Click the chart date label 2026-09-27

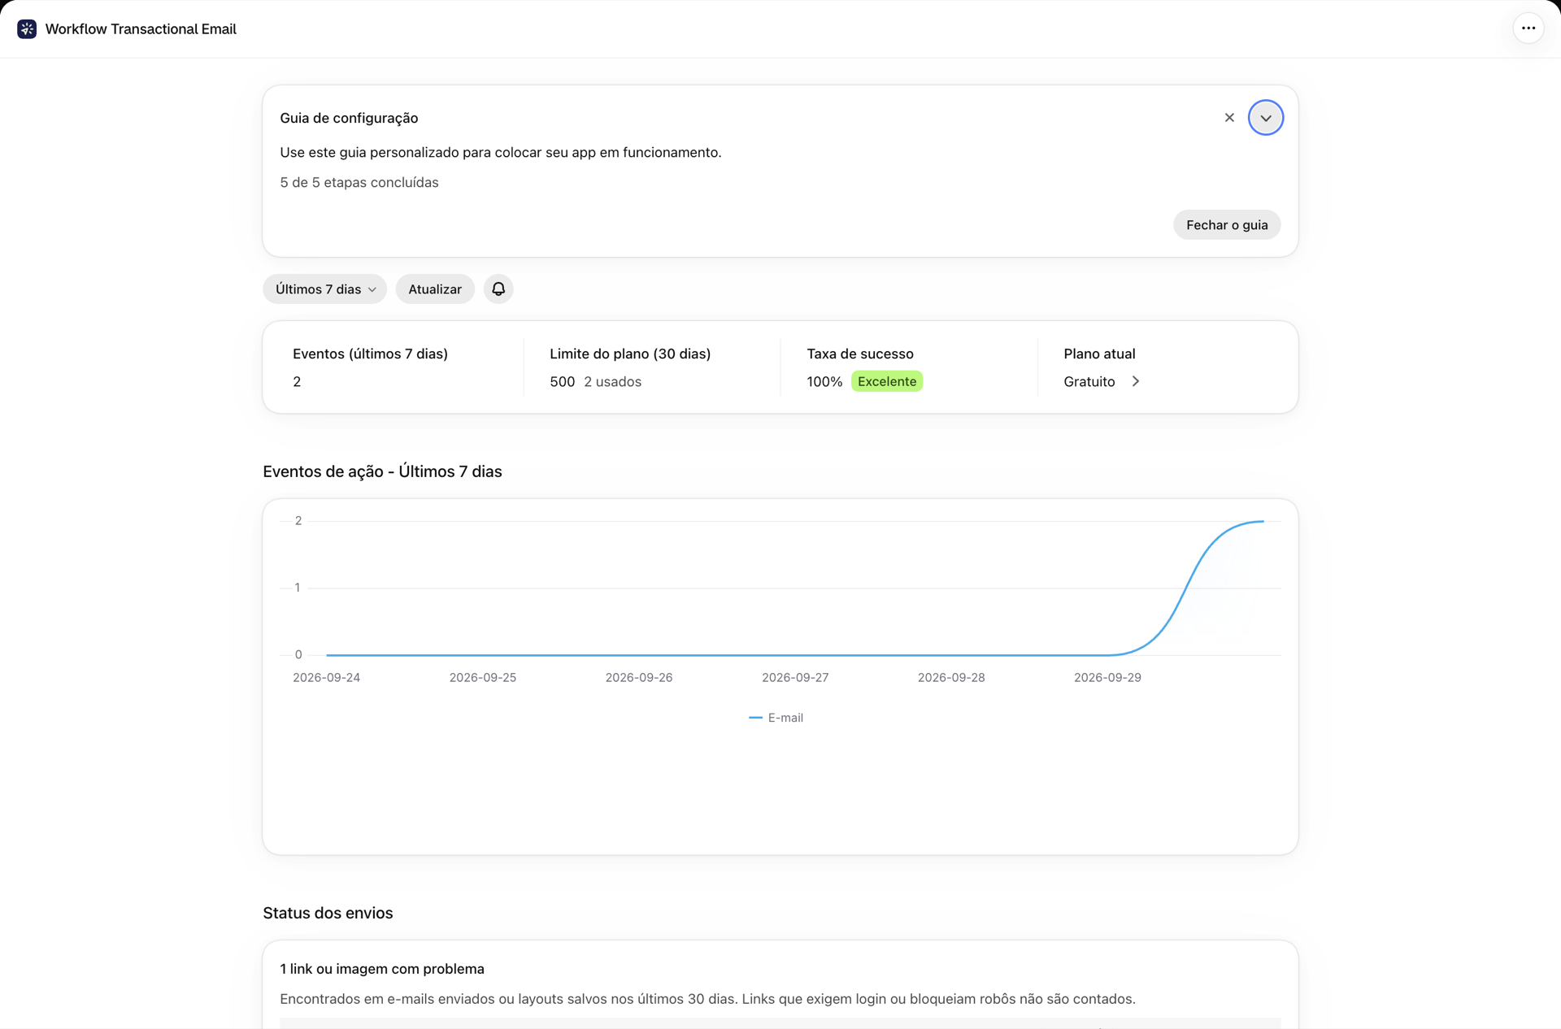[795, 677]
